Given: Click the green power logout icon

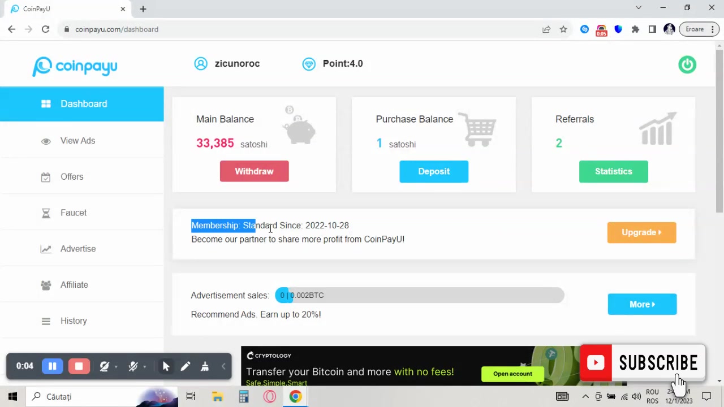Looking at the screenshot, I should coord(687,64).
